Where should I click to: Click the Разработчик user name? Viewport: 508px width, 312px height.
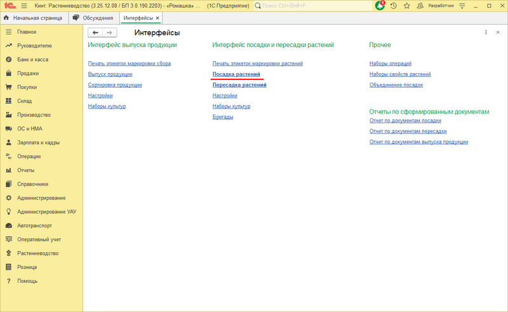pyautogui.click(x=441, y=6)
